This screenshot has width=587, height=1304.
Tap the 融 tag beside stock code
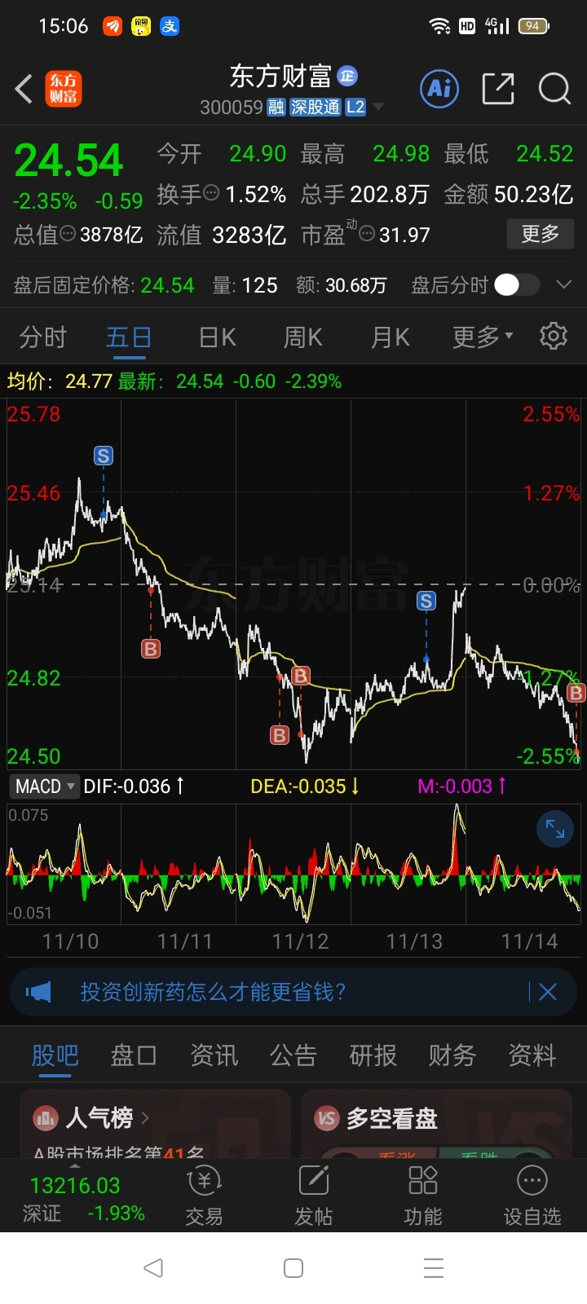coord(276,107)
